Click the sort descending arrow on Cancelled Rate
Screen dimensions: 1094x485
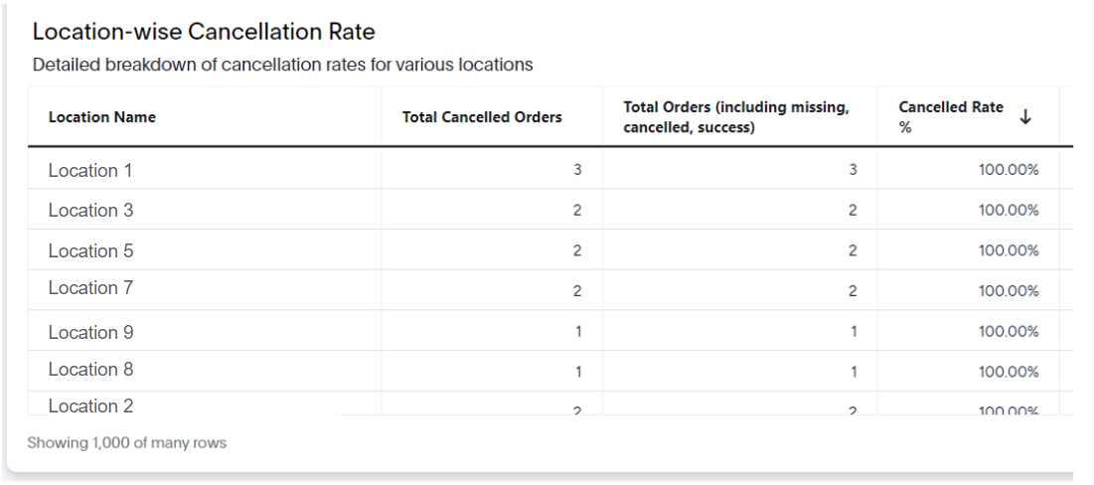[1024, 117]
